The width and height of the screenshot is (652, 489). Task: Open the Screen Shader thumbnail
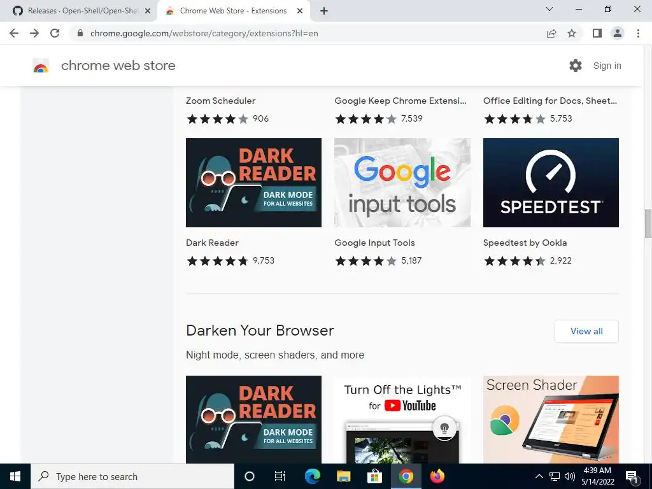[551, 420]
